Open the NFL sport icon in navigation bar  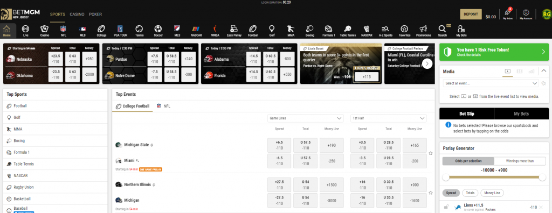(x=63, y=31)
